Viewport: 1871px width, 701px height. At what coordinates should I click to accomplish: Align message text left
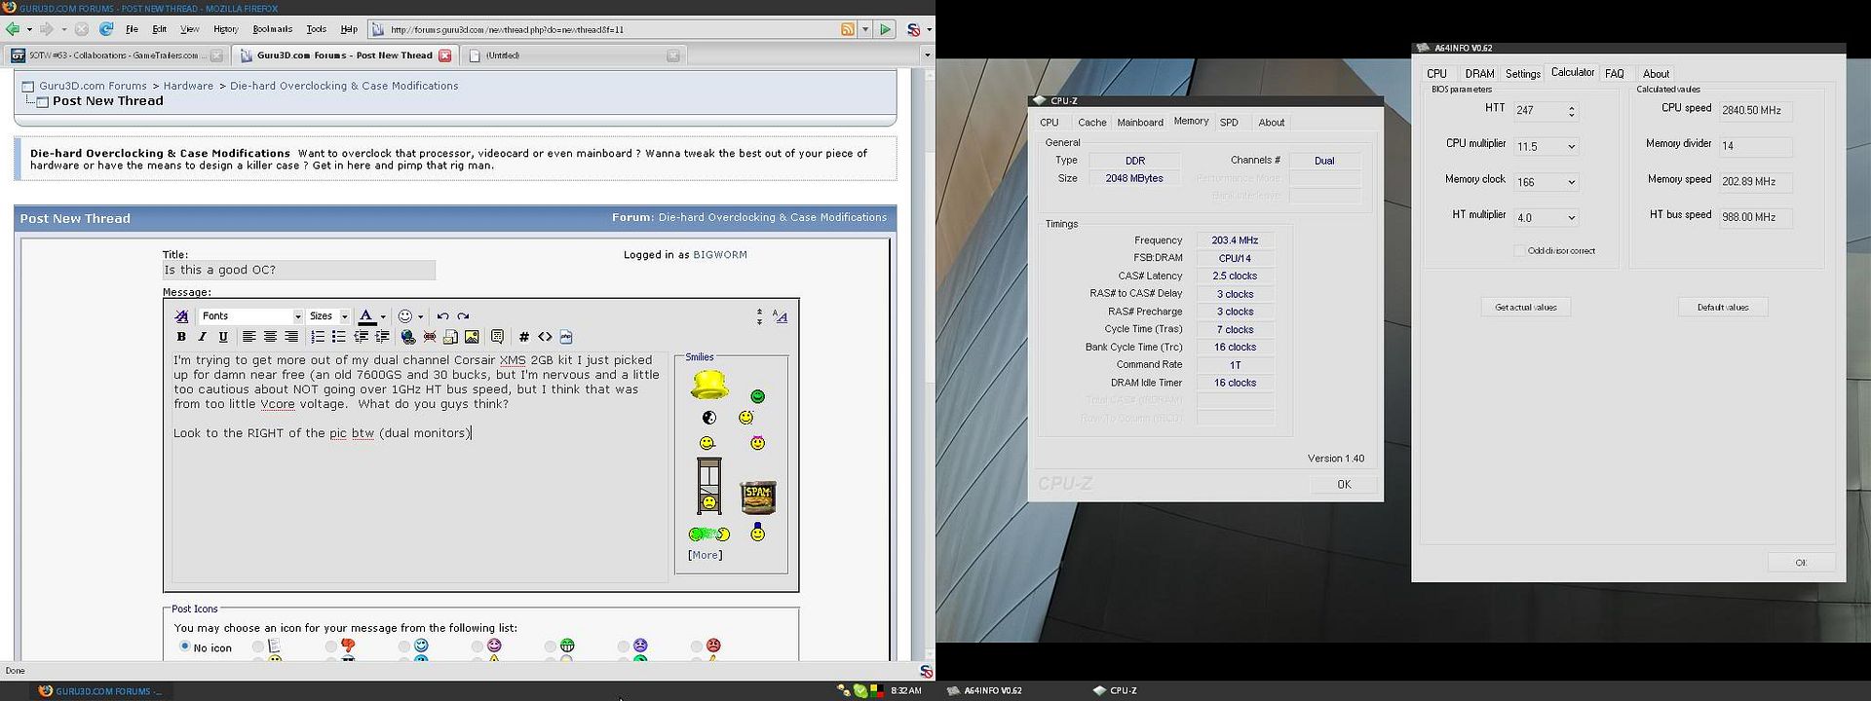click(249, 337)
